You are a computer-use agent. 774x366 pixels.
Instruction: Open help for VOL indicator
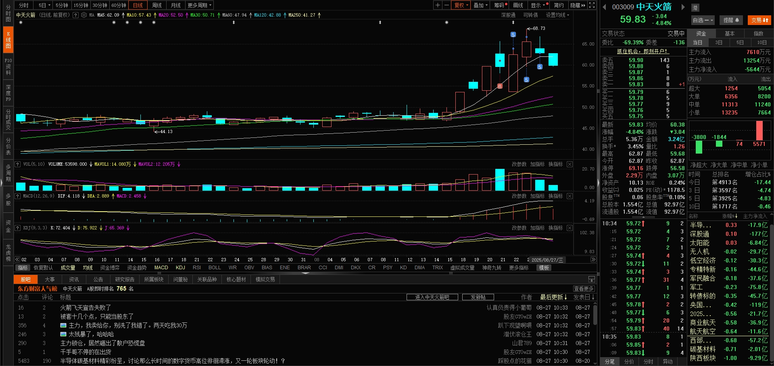tap(17, 164)
